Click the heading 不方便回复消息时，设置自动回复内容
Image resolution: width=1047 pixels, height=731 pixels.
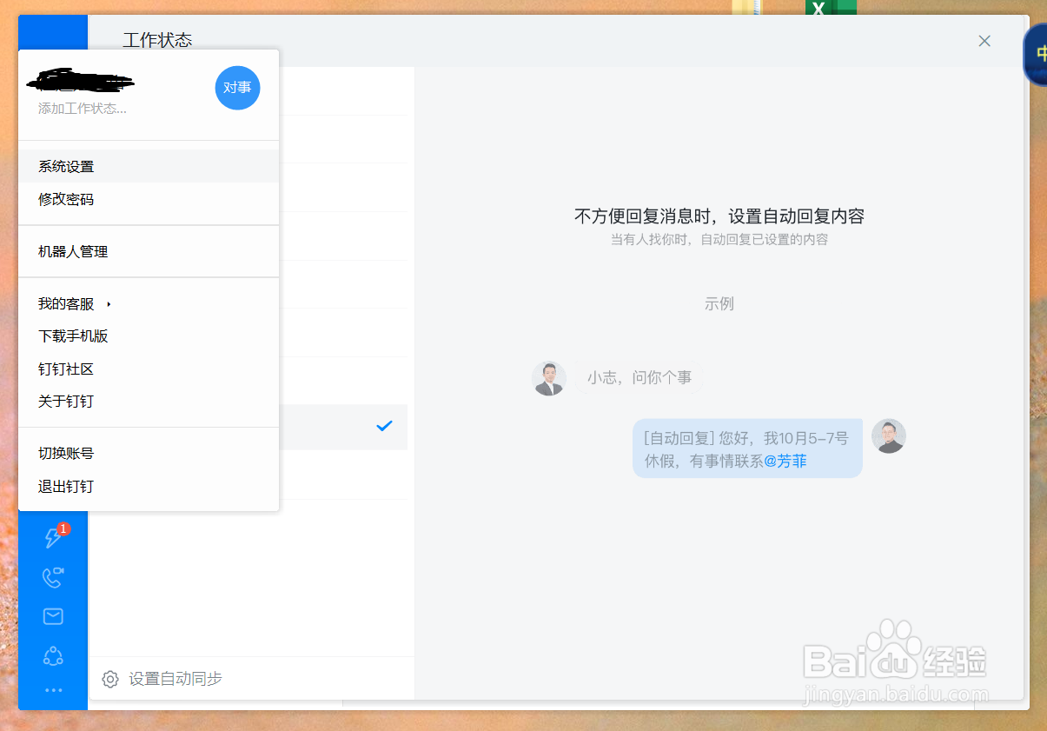coord(719,216)
